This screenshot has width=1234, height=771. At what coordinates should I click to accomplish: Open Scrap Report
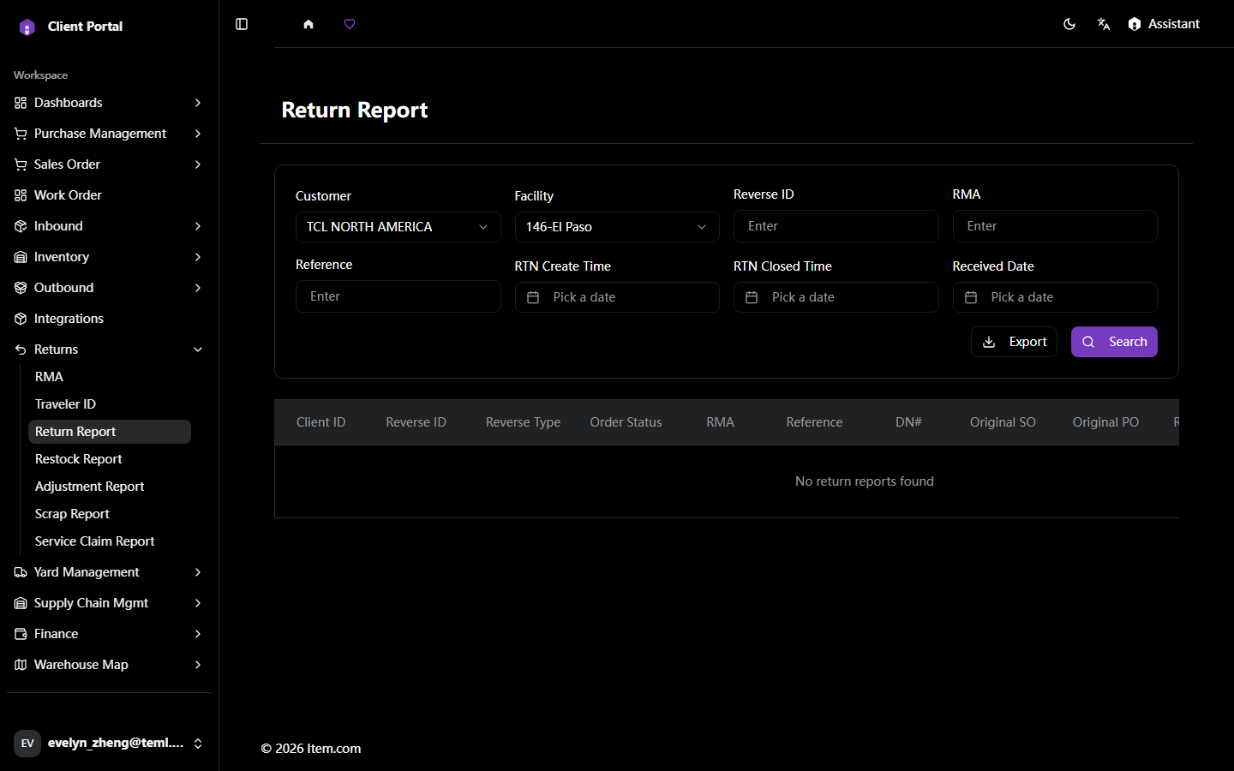click(x=110, y=514)
